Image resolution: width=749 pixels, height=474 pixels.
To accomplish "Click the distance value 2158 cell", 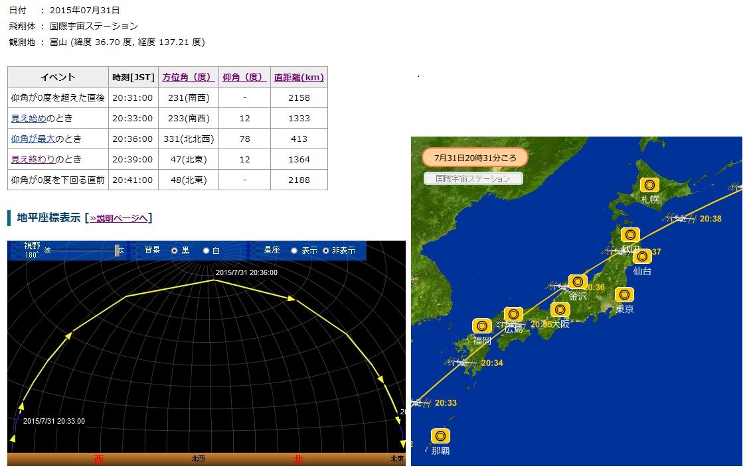I will [299, 97].
